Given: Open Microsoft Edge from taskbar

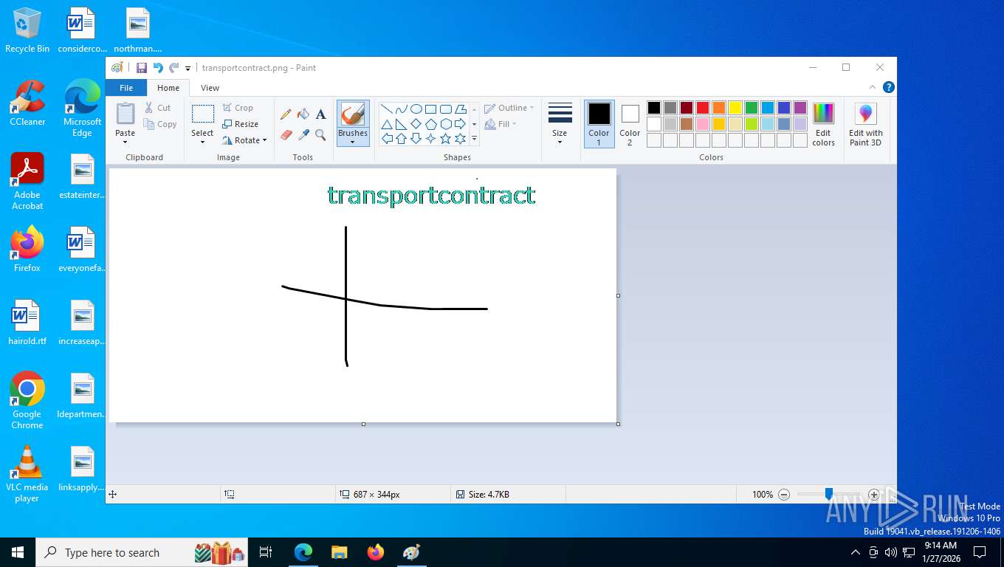Looking at the screenshot, I should 303,552.
